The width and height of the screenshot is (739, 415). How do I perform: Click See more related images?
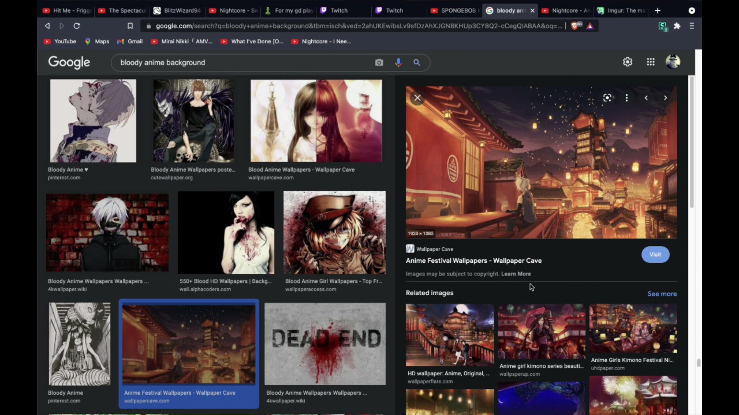coord(662,294)
